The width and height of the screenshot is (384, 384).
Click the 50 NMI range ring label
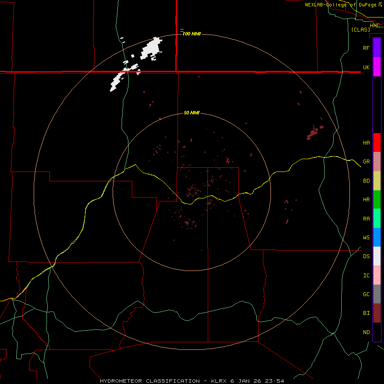(x=192, y=113)
